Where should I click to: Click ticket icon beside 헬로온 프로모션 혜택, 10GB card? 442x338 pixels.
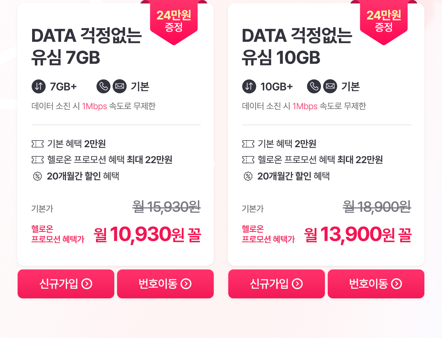248,160
